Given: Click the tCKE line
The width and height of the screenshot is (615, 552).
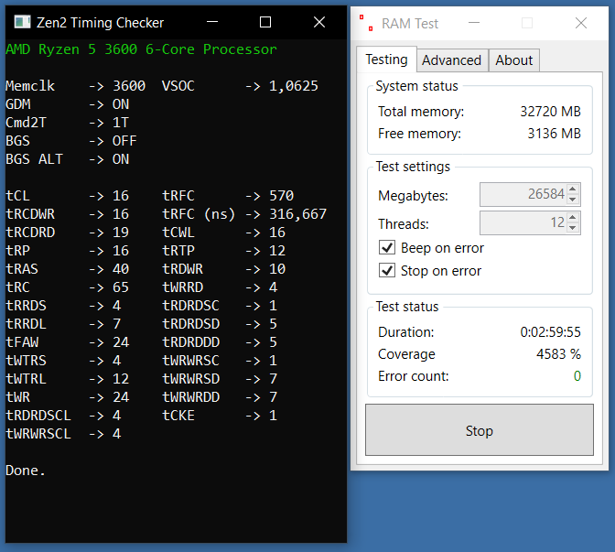Looking at the screenshot, I should (x=220, y=416).
